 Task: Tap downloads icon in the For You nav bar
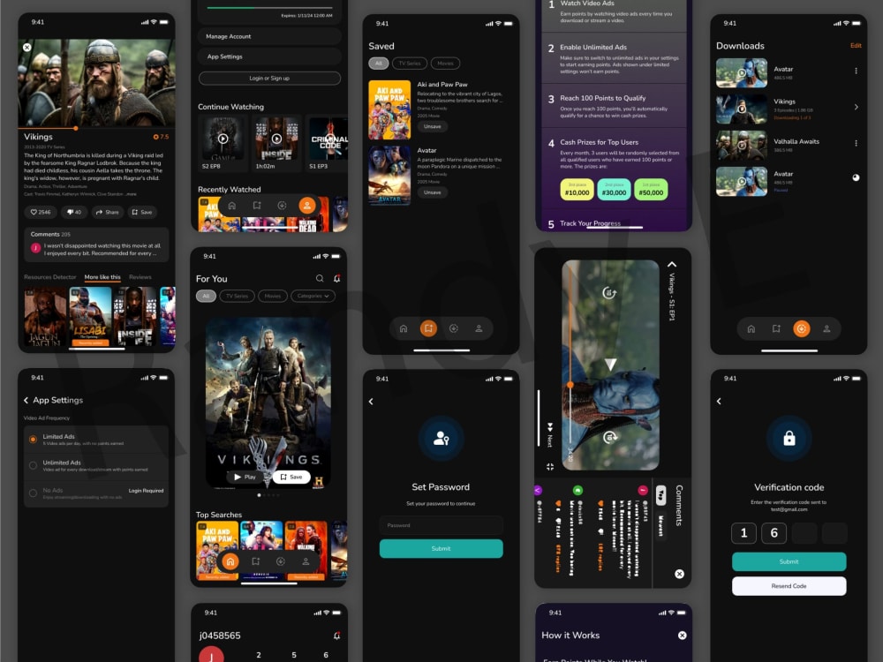(281, 561)
